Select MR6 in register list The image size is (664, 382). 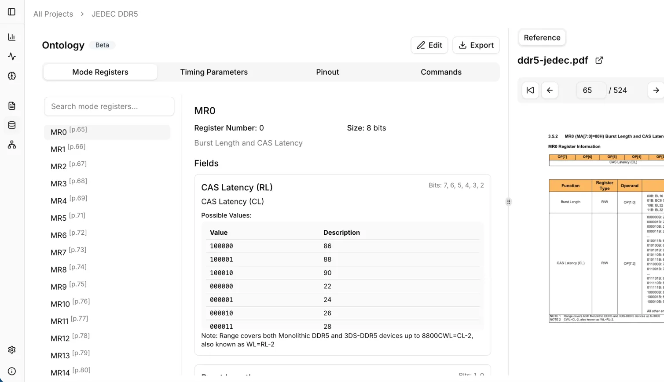point(107,235)
